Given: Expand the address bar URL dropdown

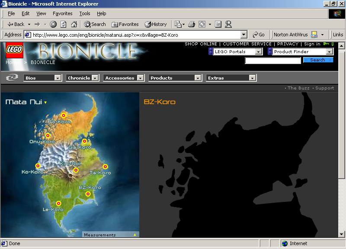Looking at the screenshot, I should (x=243, y=35).
